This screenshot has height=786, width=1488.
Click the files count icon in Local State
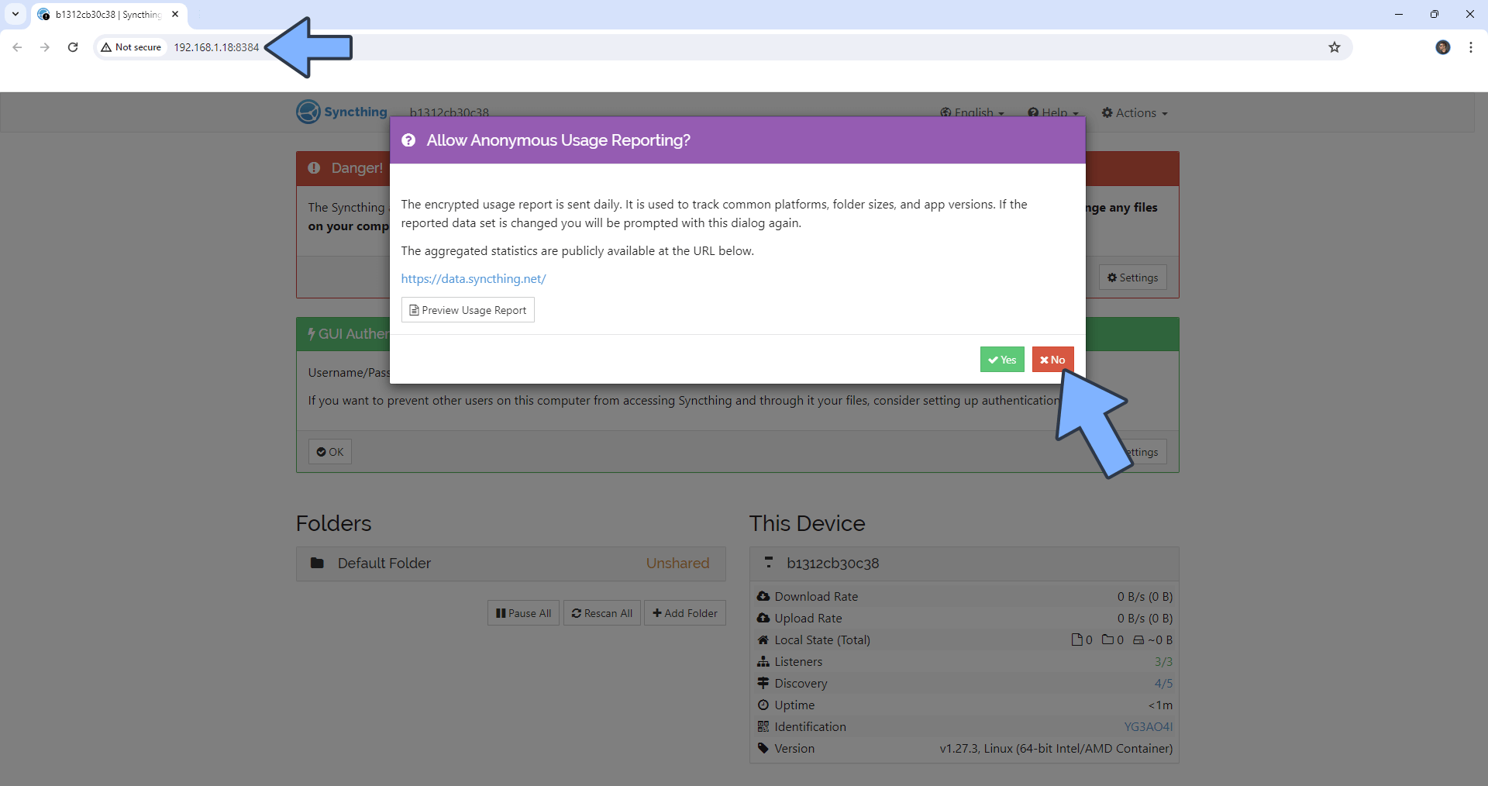point(1076,639)
